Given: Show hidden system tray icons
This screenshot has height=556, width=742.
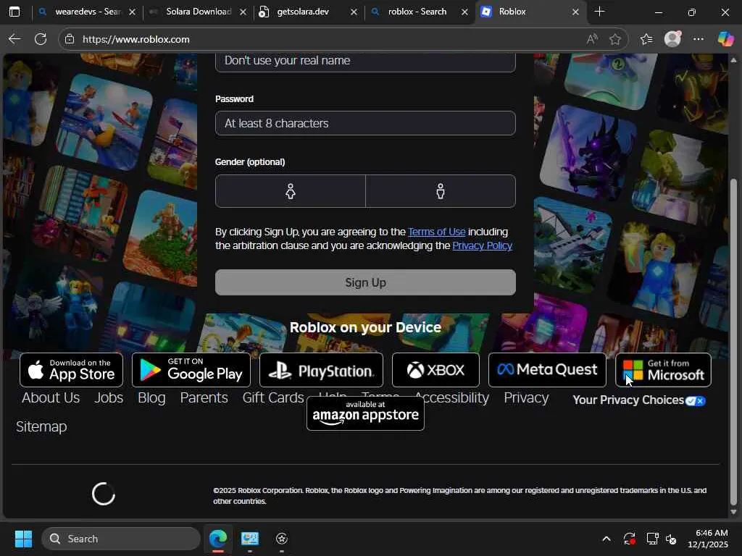Looking at the screenshot, I should [x=606, y=539].
